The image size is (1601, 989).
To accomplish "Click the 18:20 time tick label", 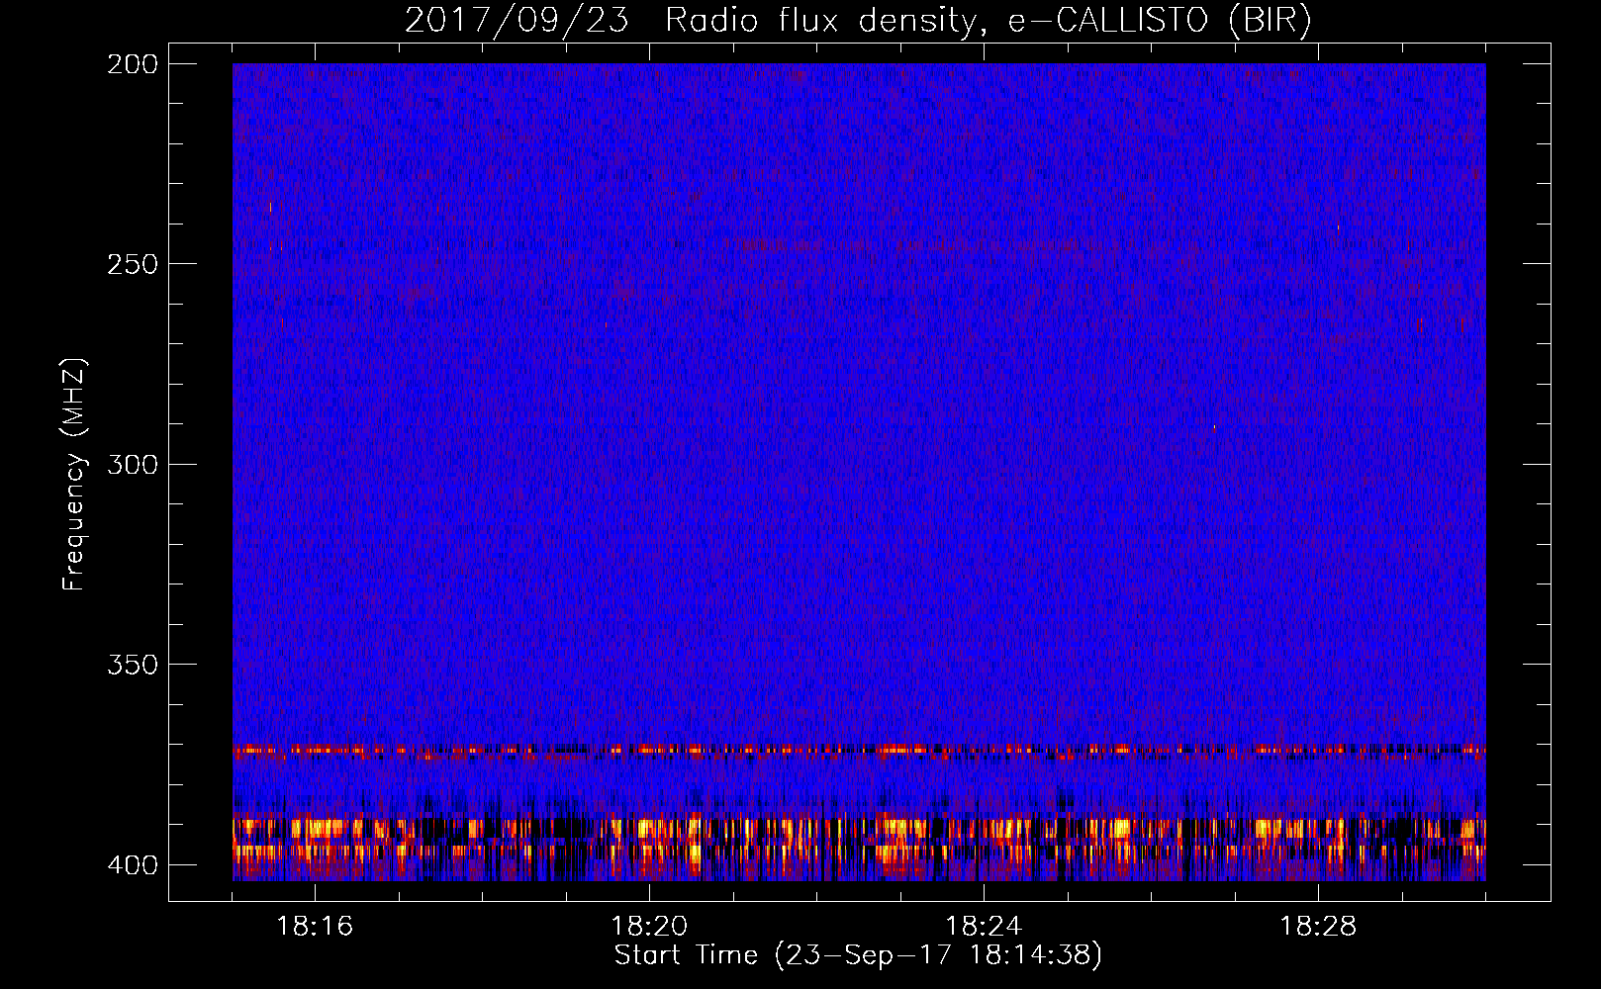I will point(649,927).
